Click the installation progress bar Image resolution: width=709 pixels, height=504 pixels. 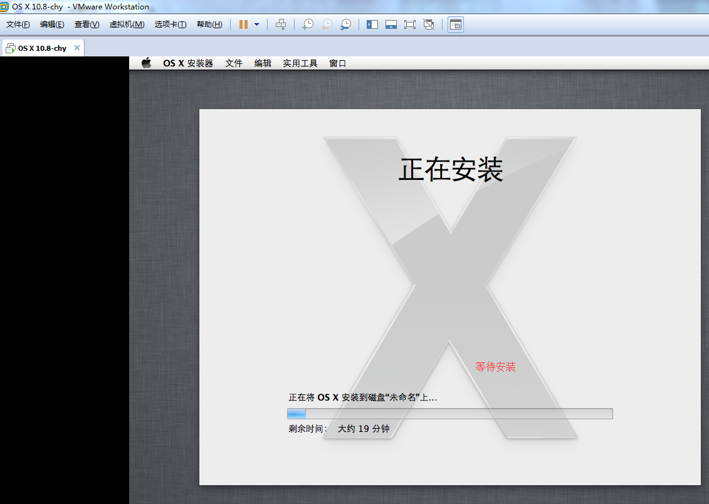(x=450, y=414)
